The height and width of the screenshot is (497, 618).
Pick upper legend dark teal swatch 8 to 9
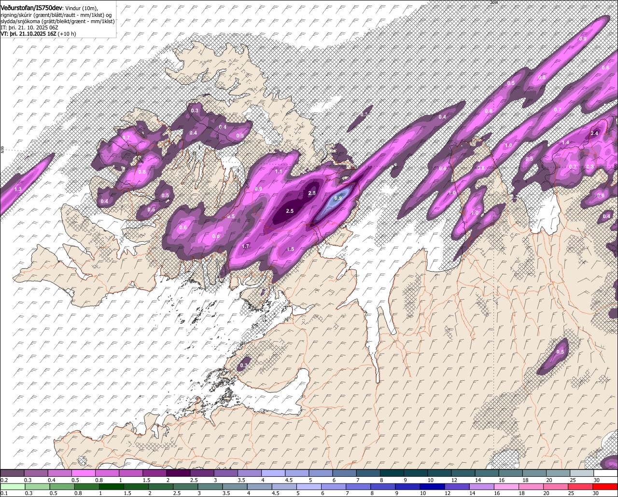[392, 473]
